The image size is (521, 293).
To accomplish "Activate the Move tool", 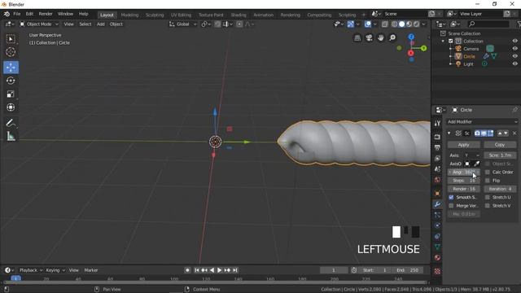I will (11, 67).
